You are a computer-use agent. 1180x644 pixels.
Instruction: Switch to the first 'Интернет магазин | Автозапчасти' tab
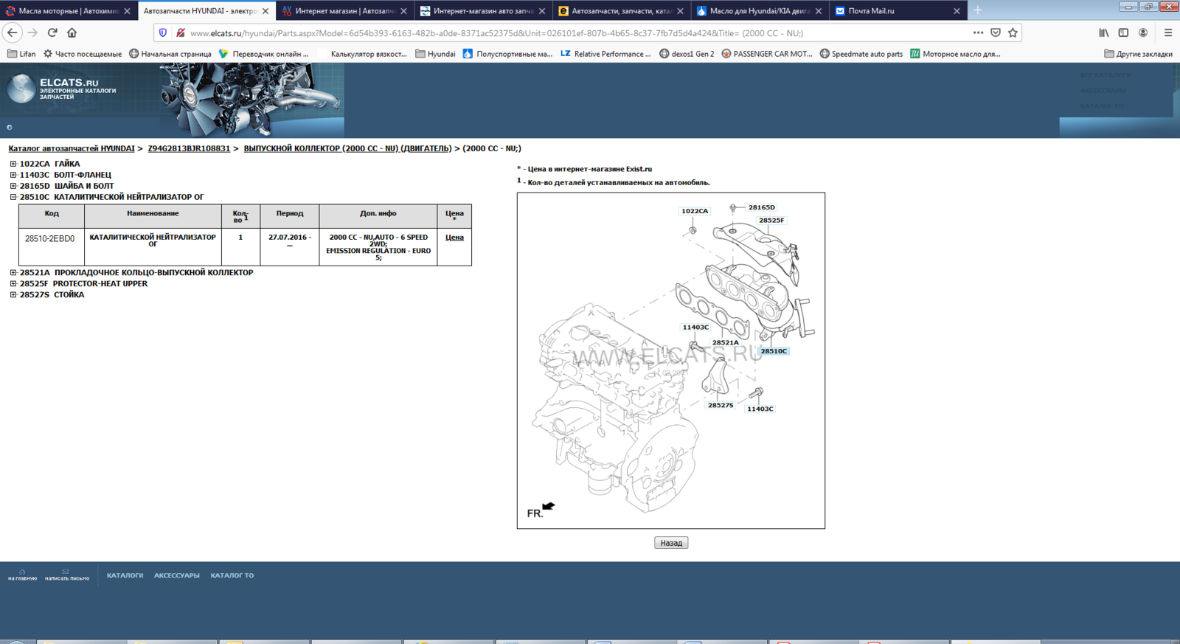(345, 11)
